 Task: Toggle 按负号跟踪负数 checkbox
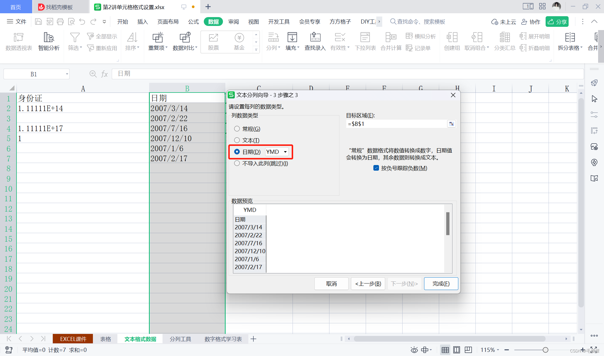coord(376,168)
